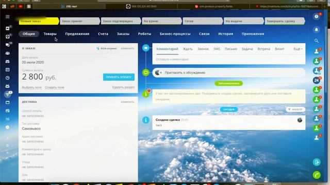Screen dimensions: 330x185
Task: Switch to browser tab (19) тест
Action: point(69,7)
